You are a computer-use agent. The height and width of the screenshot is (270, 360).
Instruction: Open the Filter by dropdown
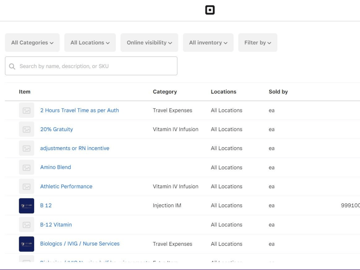[x=258, y=42]
